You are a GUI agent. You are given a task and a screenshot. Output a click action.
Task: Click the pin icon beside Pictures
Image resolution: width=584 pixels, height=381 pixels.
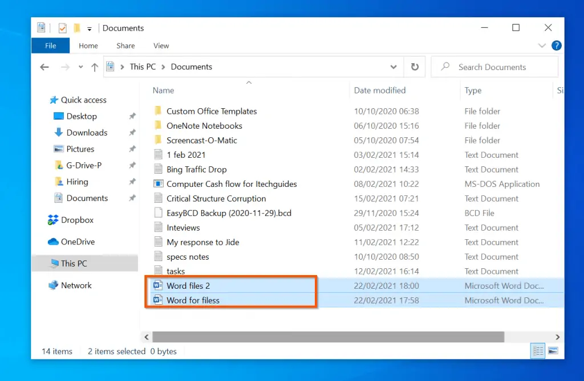(x=132, y=149)
